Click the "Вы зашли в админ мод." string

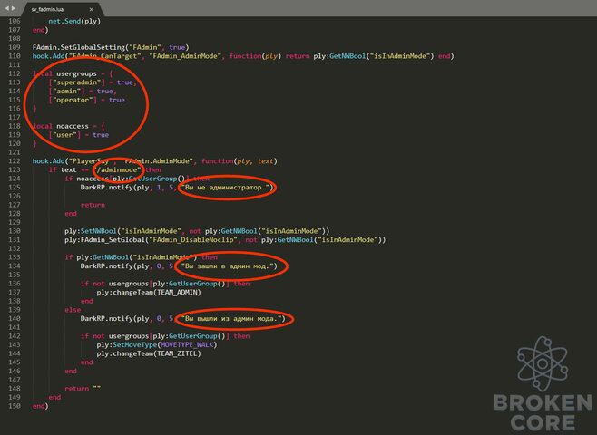tap(227, 266)
